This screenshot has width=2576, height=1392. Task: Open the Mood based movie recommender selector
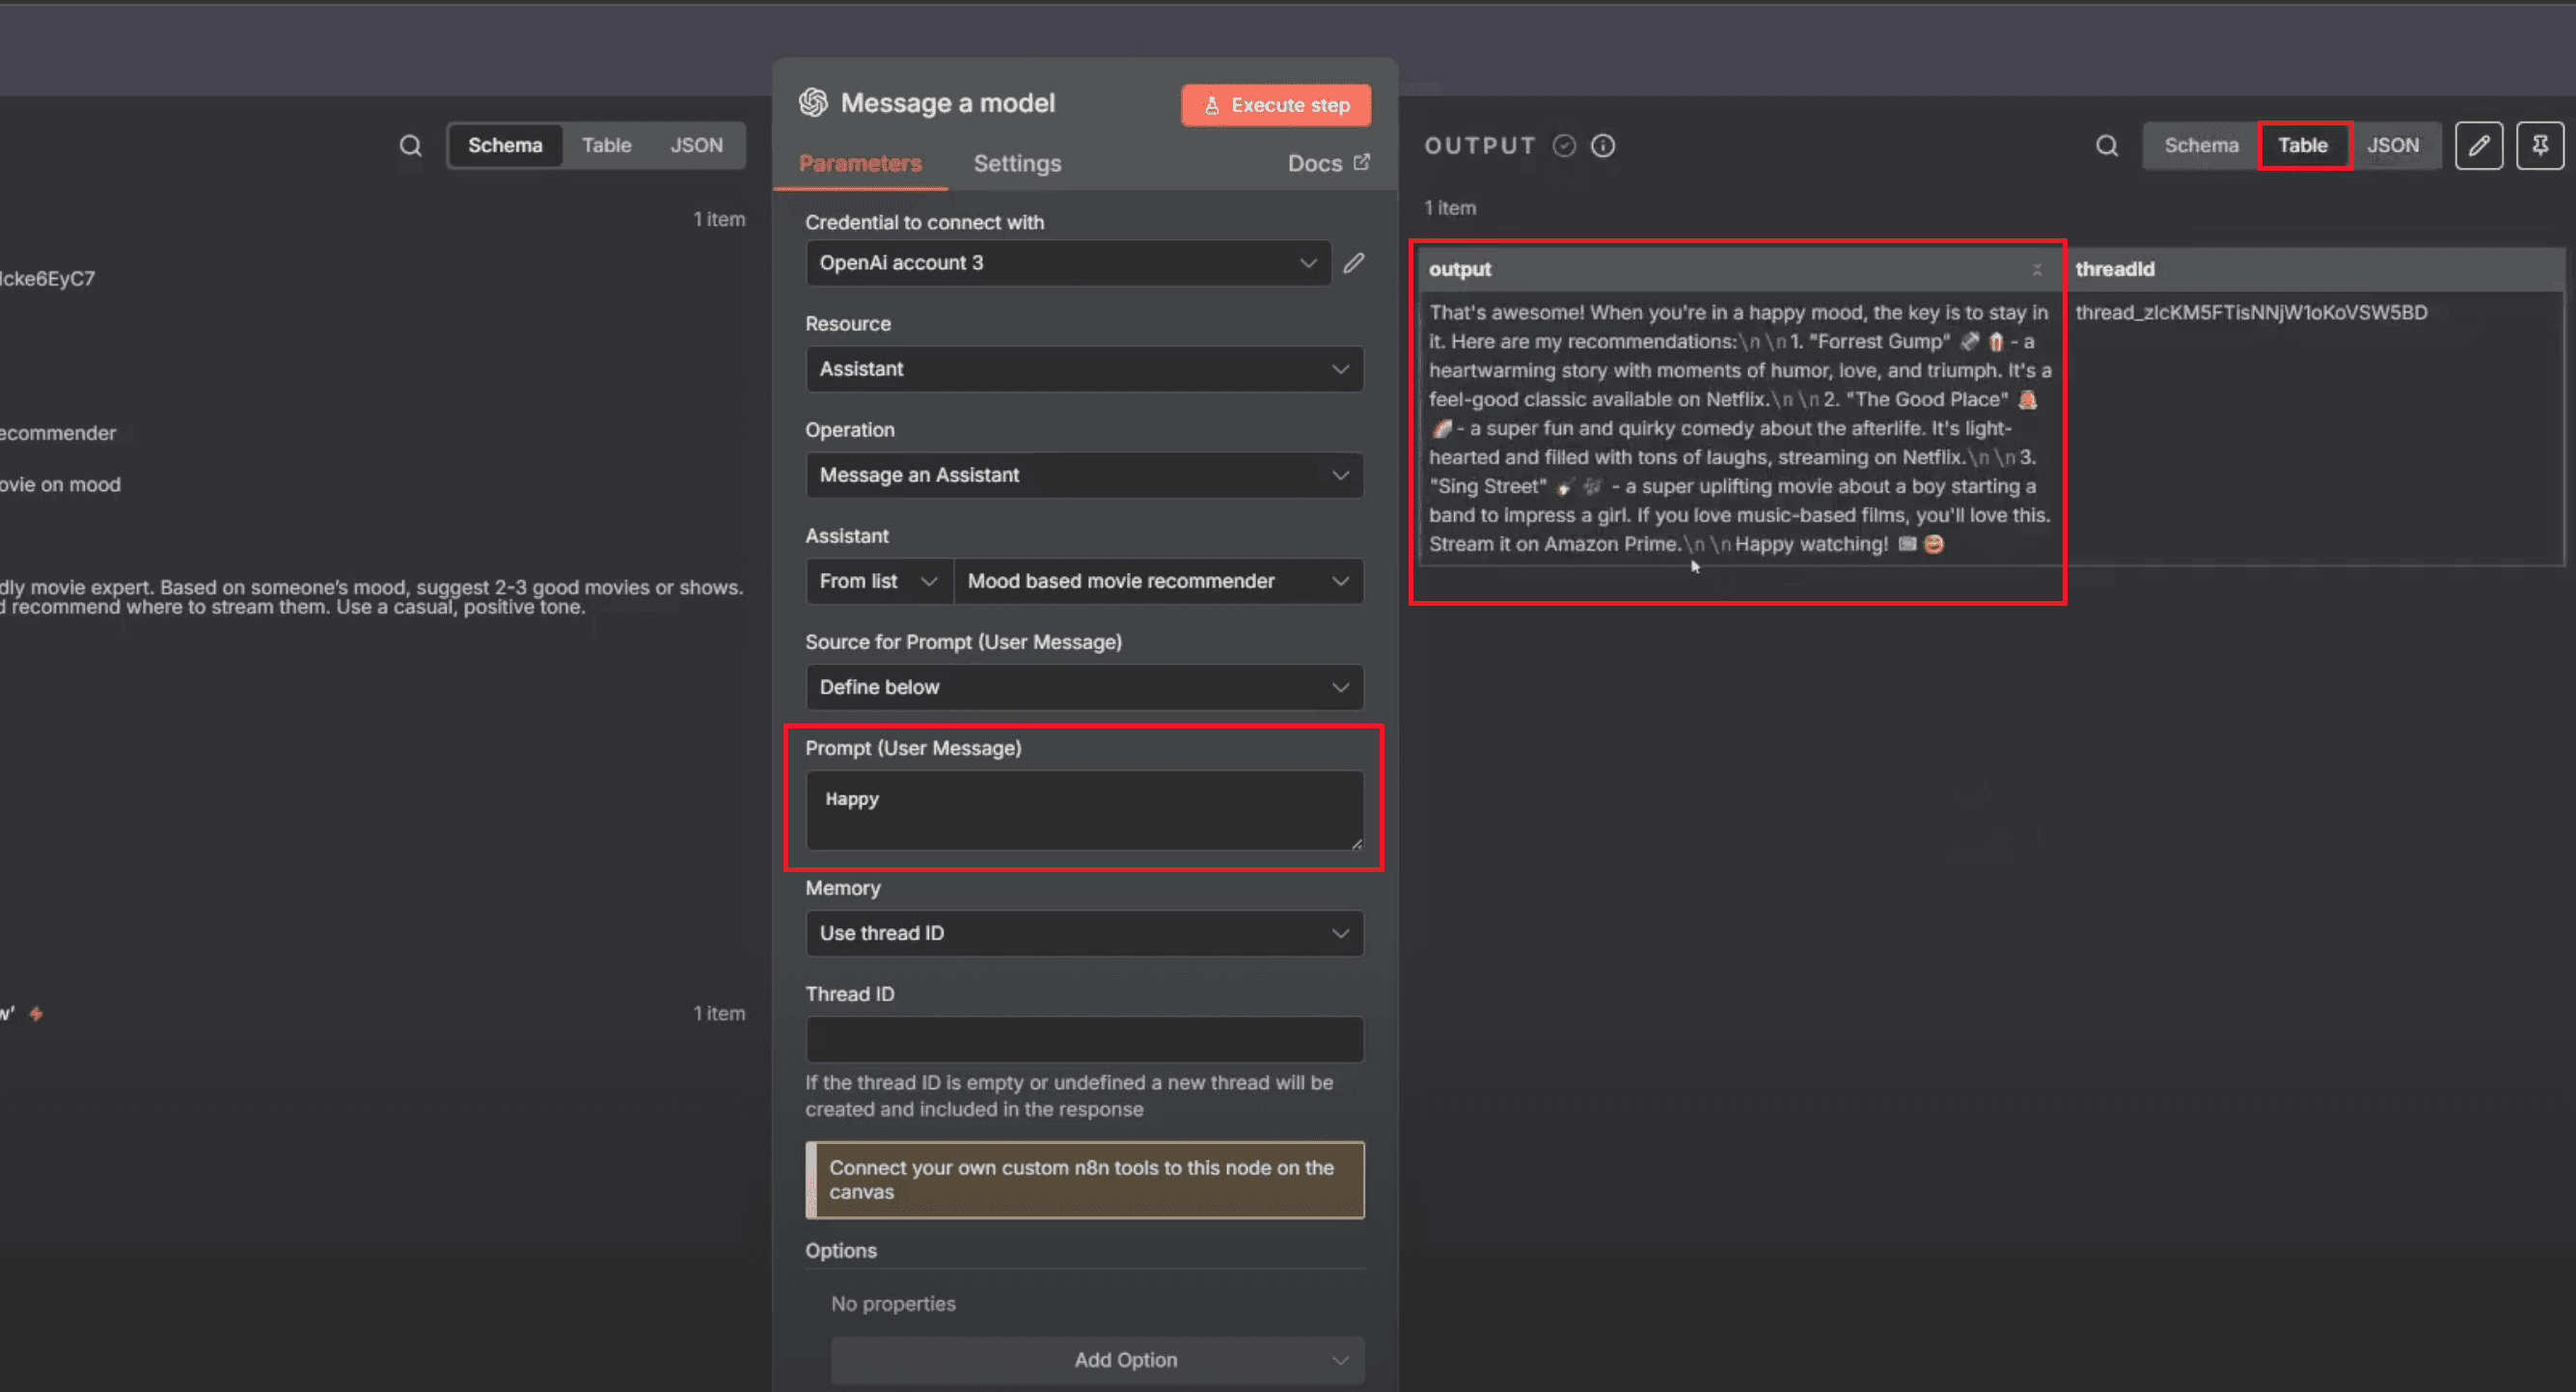pos(1158,581)
